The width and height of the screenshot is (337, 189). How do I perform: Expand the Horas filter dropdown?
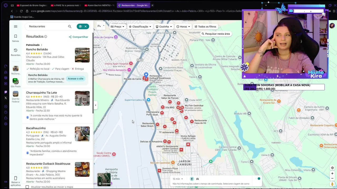tap(183, 27)
